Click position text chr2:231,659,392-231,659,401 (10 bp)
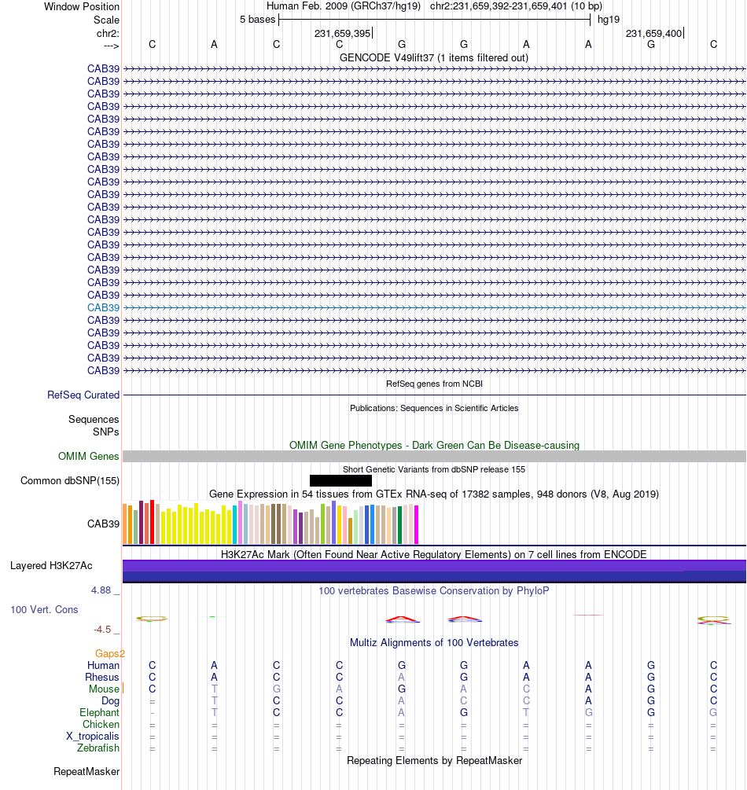The image size is (747, 790). [x=516, y=6]
